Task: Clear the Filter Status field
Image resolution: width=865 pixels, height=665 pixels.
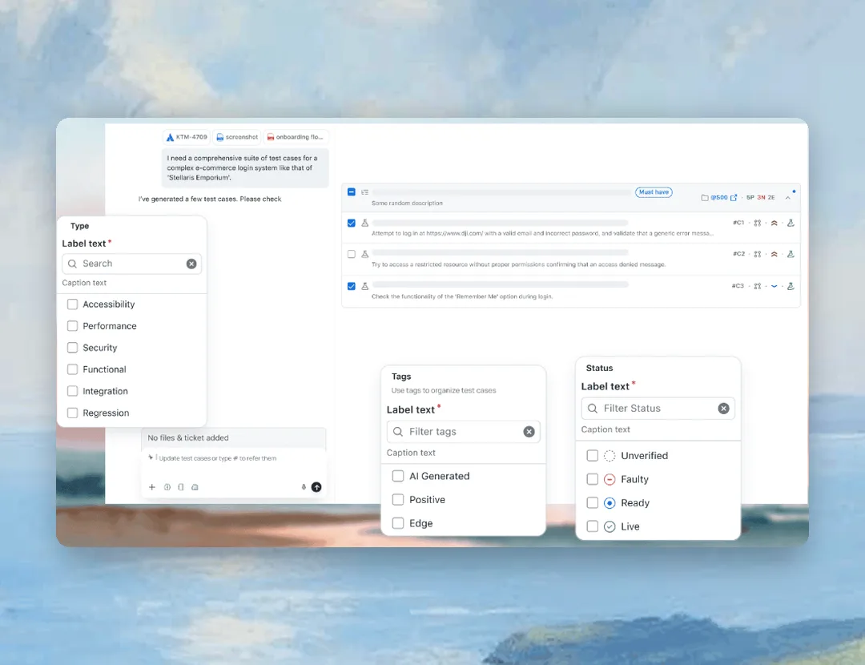Action: click(724, 409)
